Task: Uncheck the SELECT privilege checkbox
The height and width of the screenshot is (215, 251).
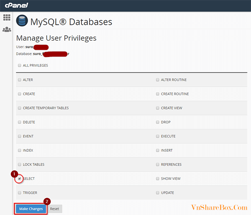Action: pos(20,179)
